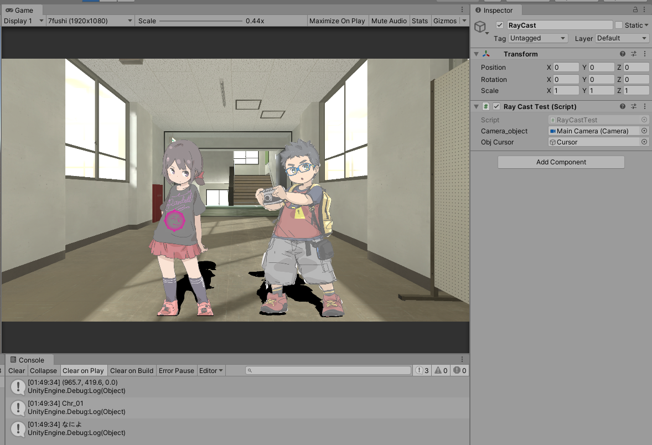This screenshot has width=652, height=445.
Task: Click the Add Component button
Action: [561, 162]
